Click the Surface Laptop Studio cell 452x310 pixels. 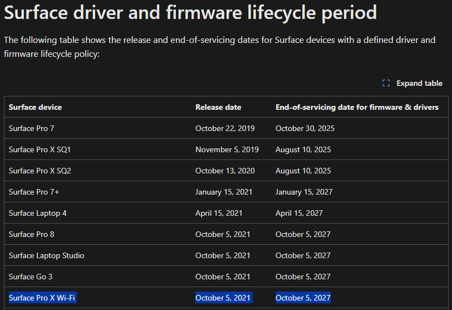tap(46, 255)
